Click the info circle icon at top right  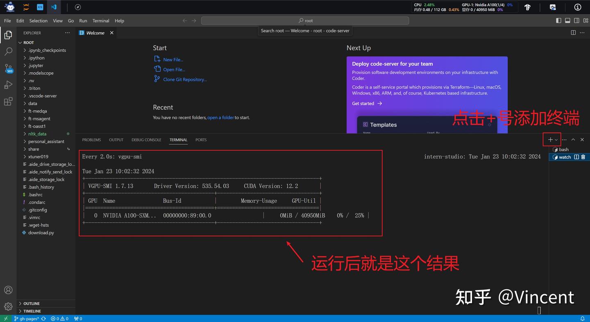[578, 7]
